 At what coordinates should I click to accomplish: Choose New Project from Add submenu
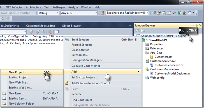point(32,72)
